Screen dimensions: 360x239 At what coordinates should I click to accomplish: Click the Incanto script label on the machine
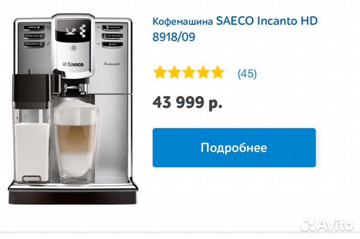(111, 63)
